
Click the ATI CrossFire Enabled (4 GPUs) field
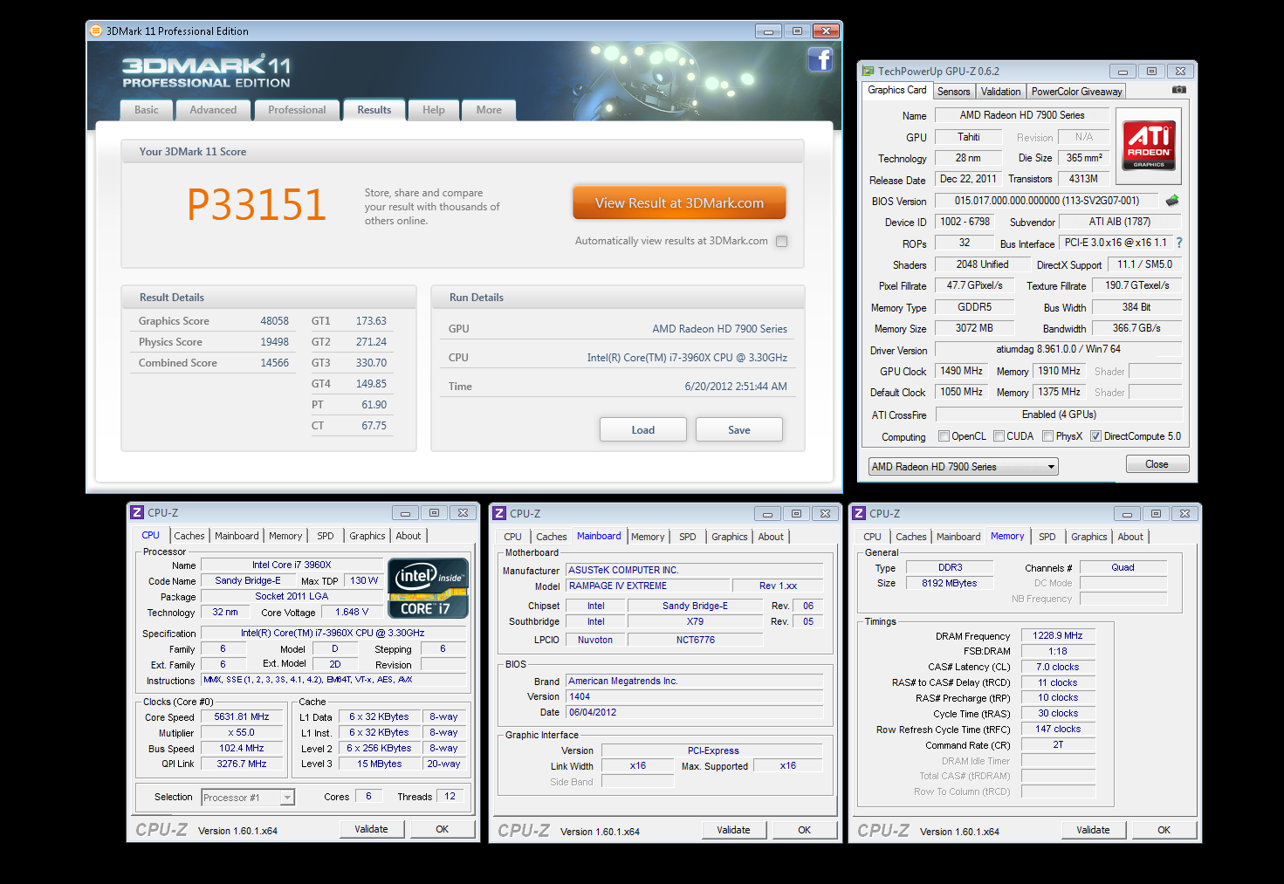click(x=1059, y=415)
